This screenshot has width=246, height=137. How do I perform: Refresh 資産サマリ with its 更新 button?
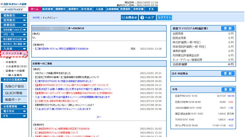(228, 28)
